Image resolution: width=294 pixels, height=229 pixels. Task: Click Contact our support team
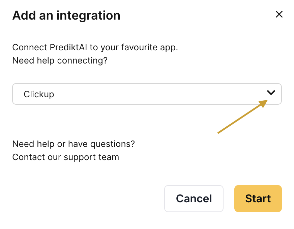point(65,157)
